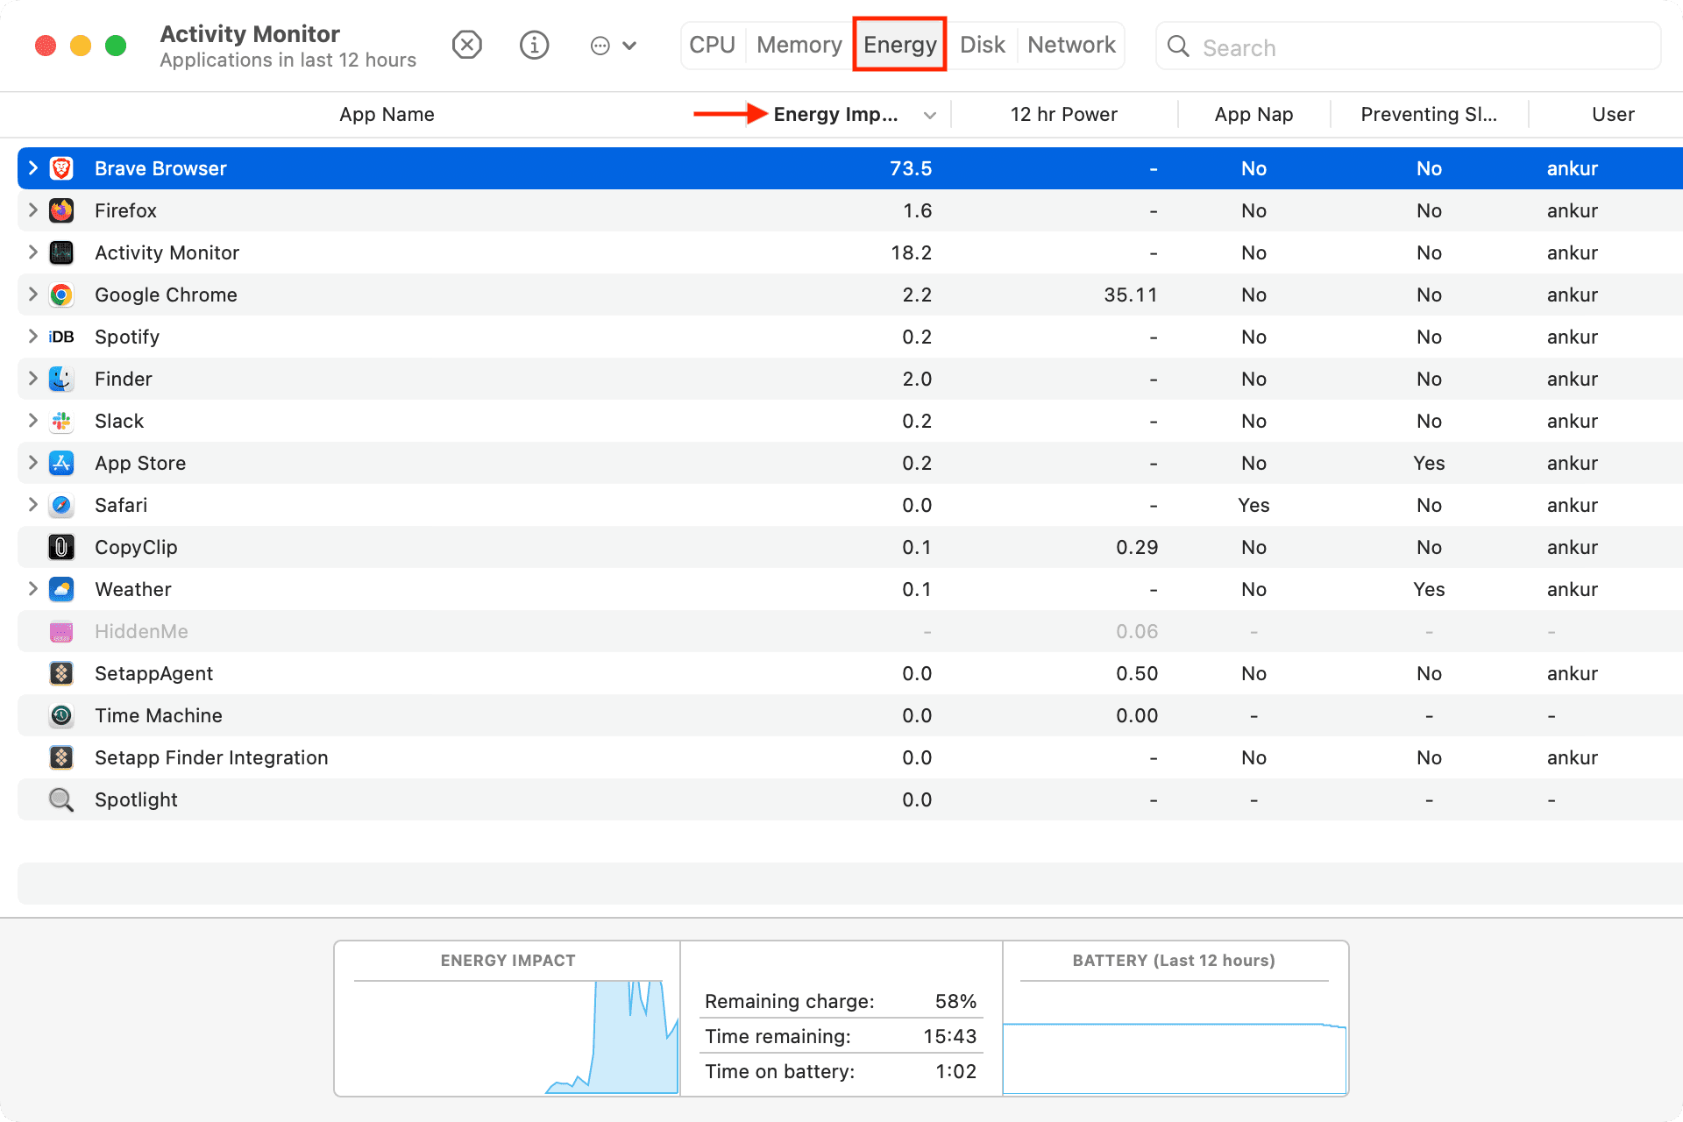Check Preventing Sleep for App Store

(1428, 464)
